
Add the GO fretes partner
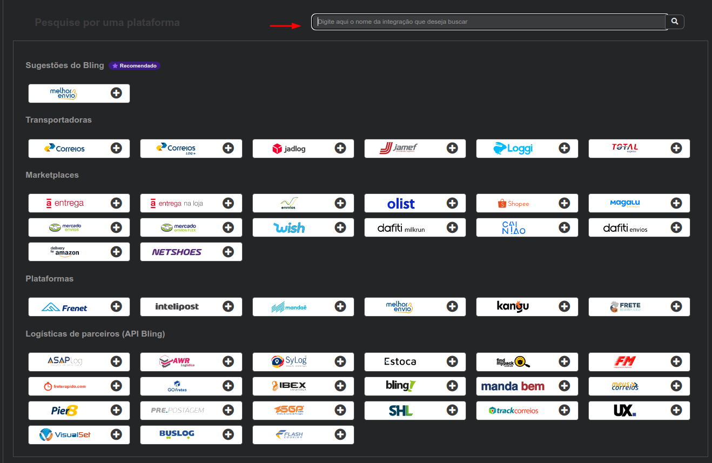tap(228, 386)
